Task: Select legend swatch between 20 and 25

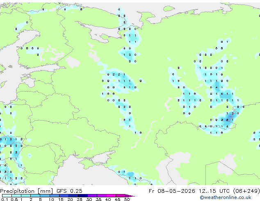Action: point(73,196)
